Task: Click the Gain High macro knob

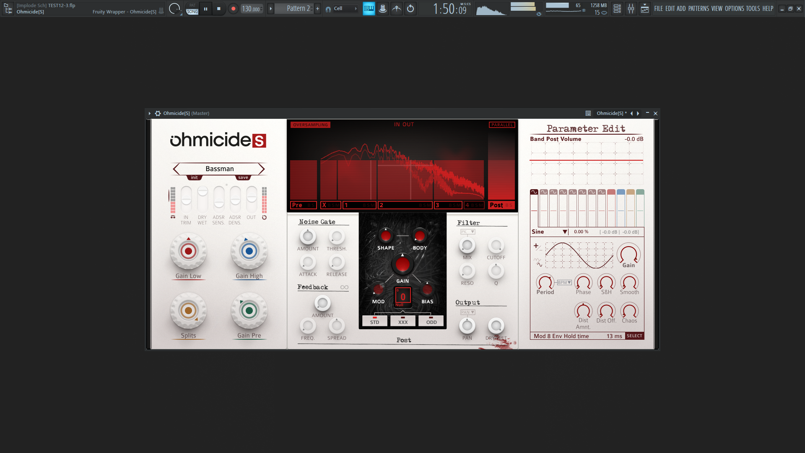Action: point(249,251)
